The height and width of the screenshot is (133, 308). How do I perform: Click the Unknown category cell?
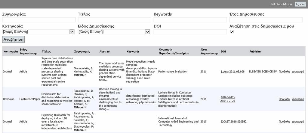[x=9, y=99]
